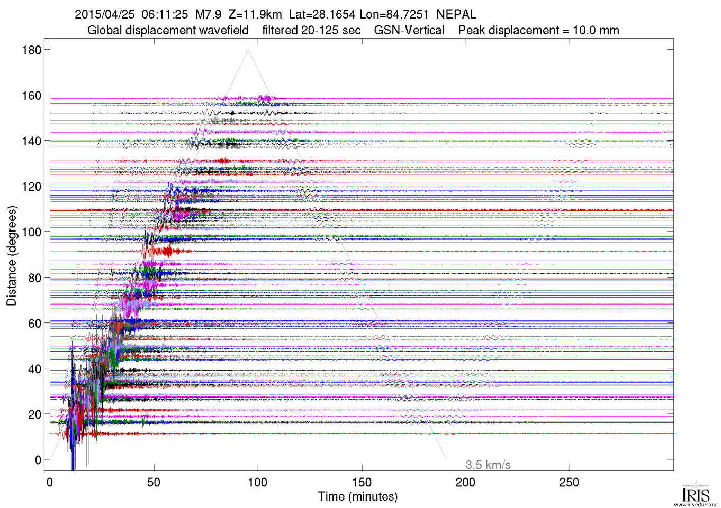Select the NEPAL location text in the title

tap(456, 14)
